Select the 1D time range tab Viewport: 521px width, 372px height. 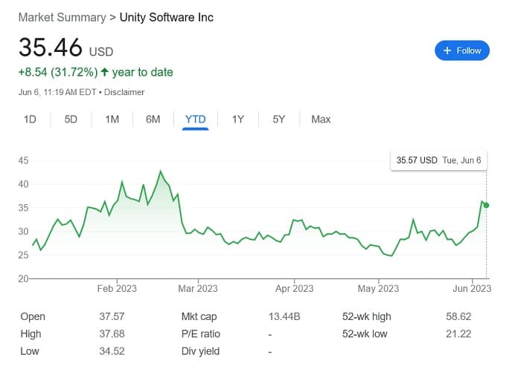(x=30, y=119)
